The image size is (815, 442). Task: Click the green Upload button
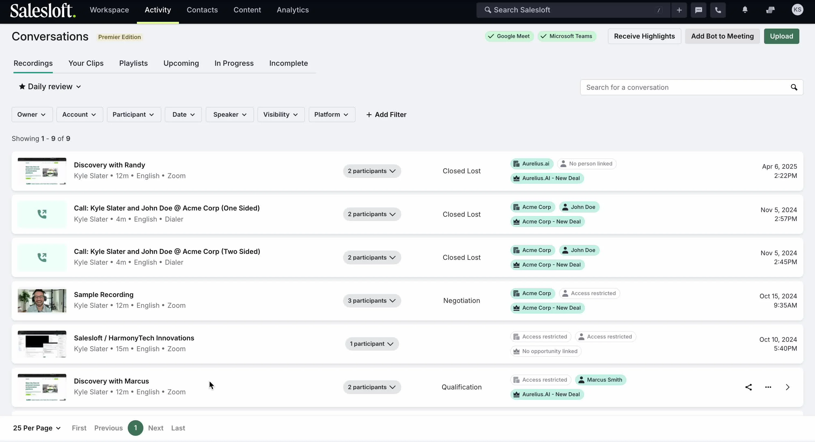pos(781,36)
